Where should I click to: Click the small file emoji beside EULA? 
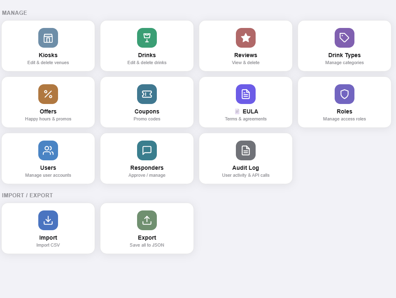[x=237, y=111]
